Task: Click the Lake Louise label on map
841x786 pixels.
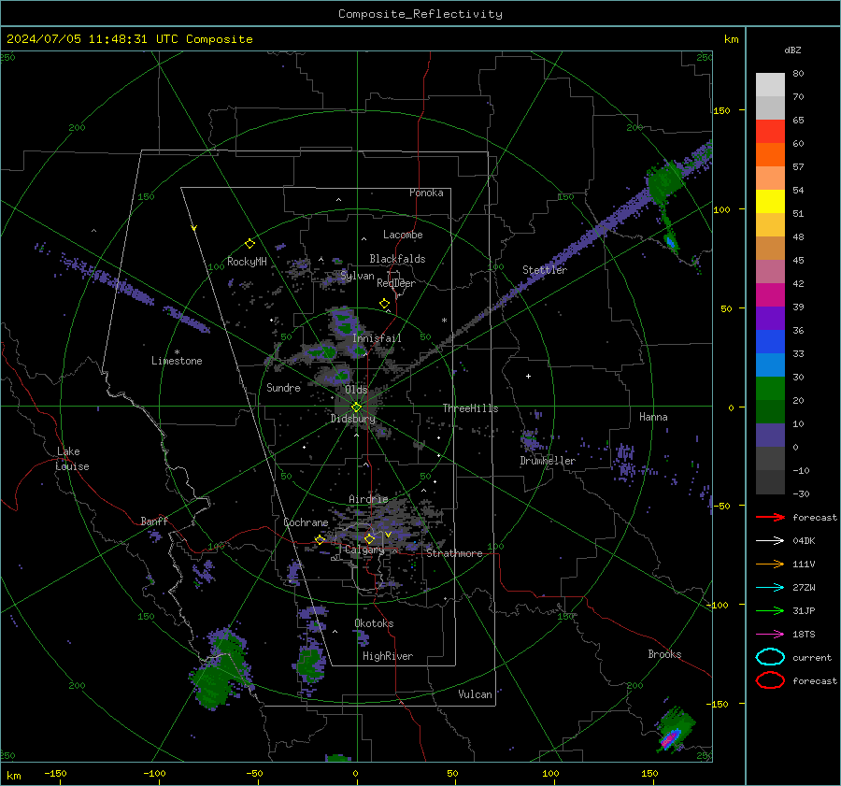Action: (72, 459)
